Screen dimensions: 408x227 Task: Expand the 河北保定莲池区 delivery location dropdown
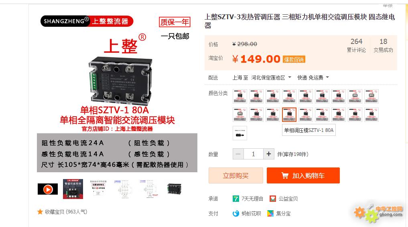(271, 78)
